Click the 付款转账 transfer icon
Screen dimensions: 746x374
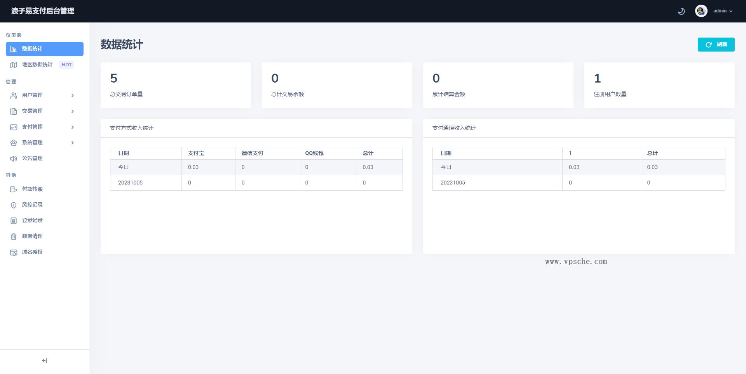[14, 189]
